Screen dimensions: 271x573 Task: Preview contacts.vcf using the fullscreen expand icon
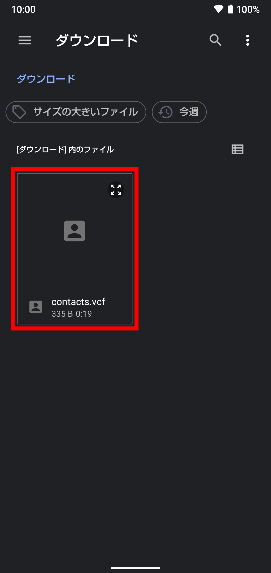[x=116, y=190]
